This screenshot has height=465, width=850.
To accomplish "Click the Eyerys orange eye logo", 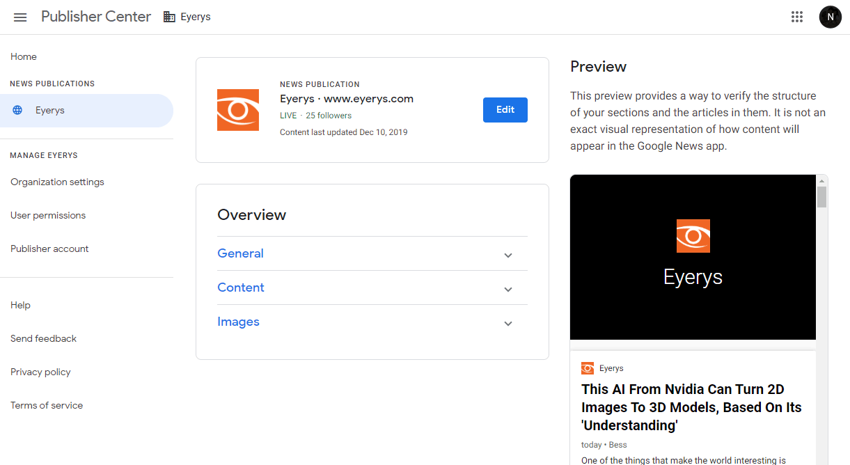I will coord(238,110).
